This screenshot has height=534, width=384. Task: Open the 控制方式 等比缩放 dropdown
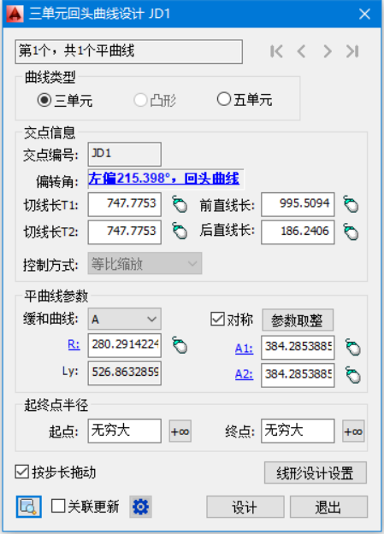coord(145,264)
